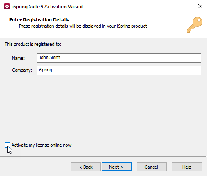
Task: Click the 'Name:' field label
Action: pyautogui.click(x=19, y=58)
